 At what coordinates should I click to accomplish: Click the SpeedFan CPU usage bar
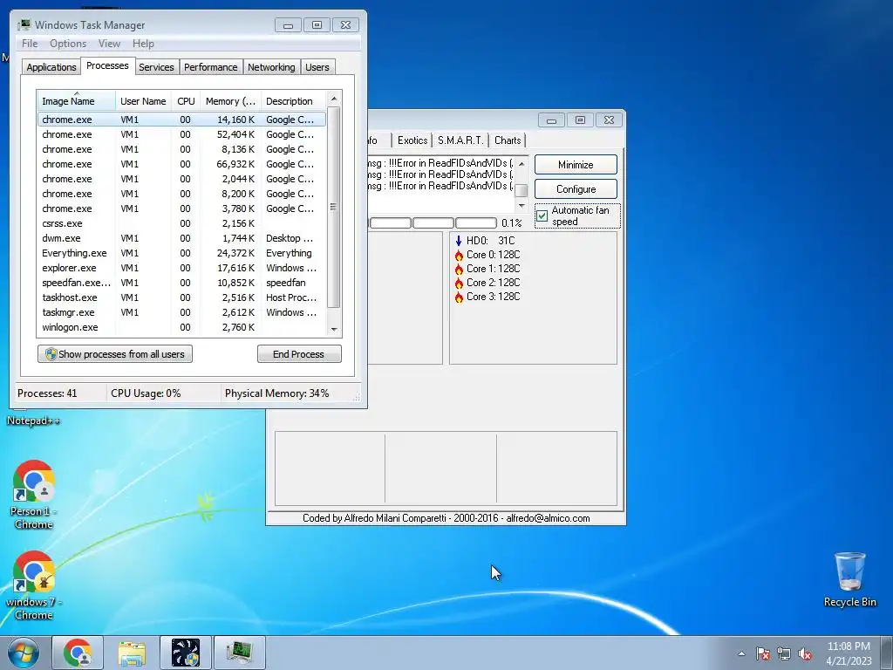(433, 222)
